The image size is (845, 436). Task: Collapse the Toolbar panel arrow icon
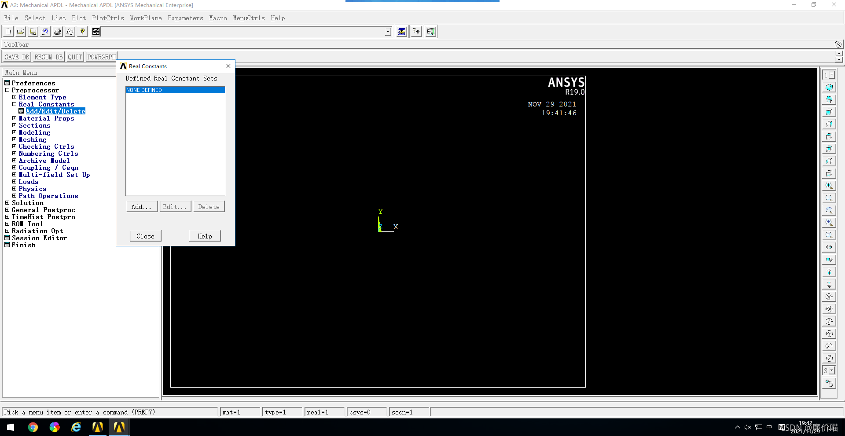838,44
